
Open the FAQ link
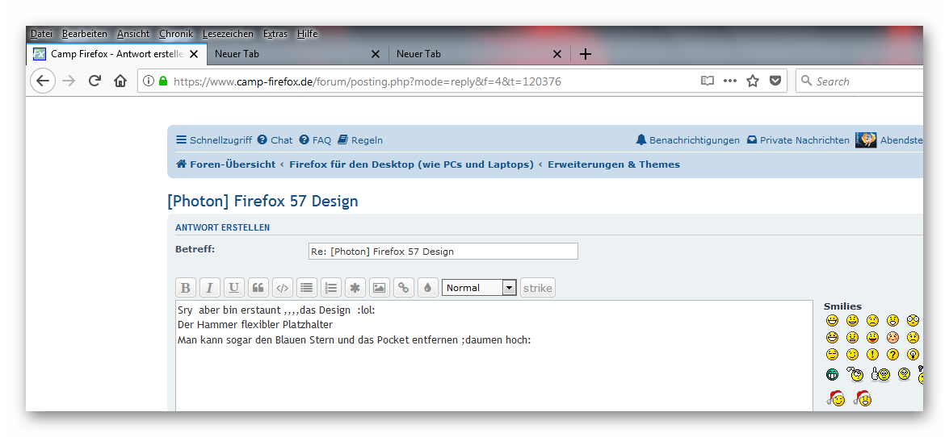[315, 140]
